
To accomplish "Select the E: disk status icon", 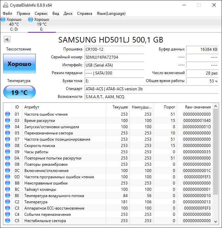I will coord(31,20).
